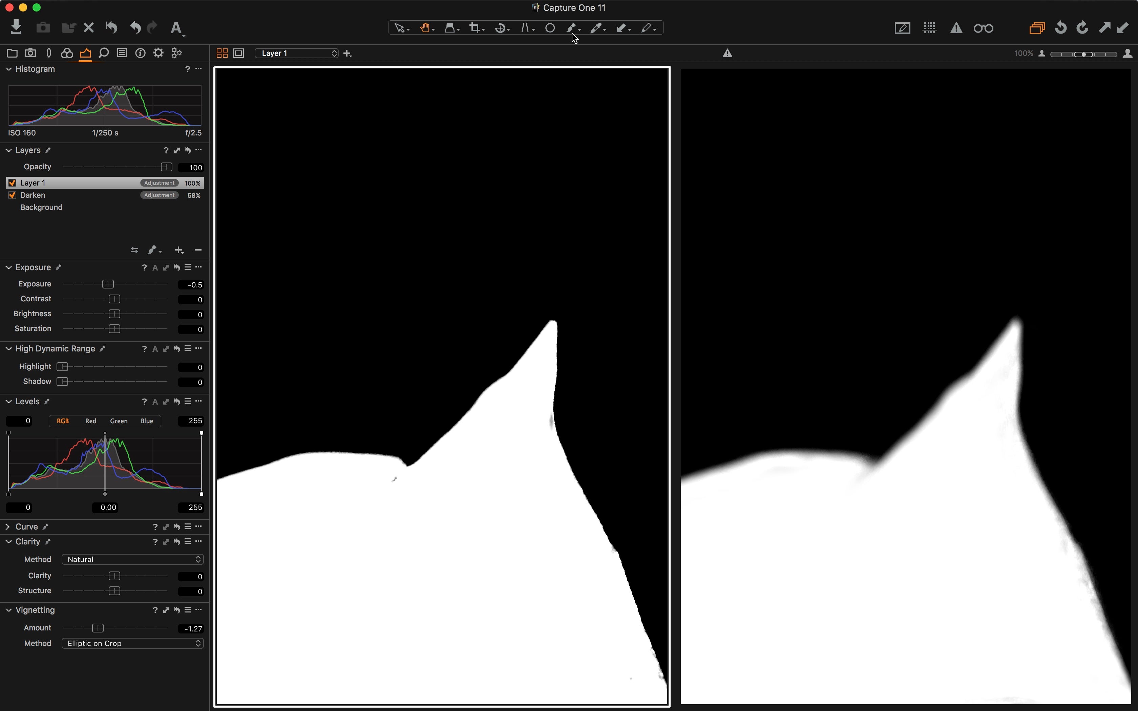Screen dimensions: 1138x711
Task: Collapse the Vignetting panel
Action: (x=8, y=610)
